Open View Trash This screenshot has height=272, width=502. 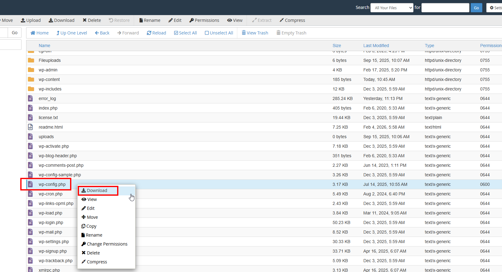[x=255, y=33]
